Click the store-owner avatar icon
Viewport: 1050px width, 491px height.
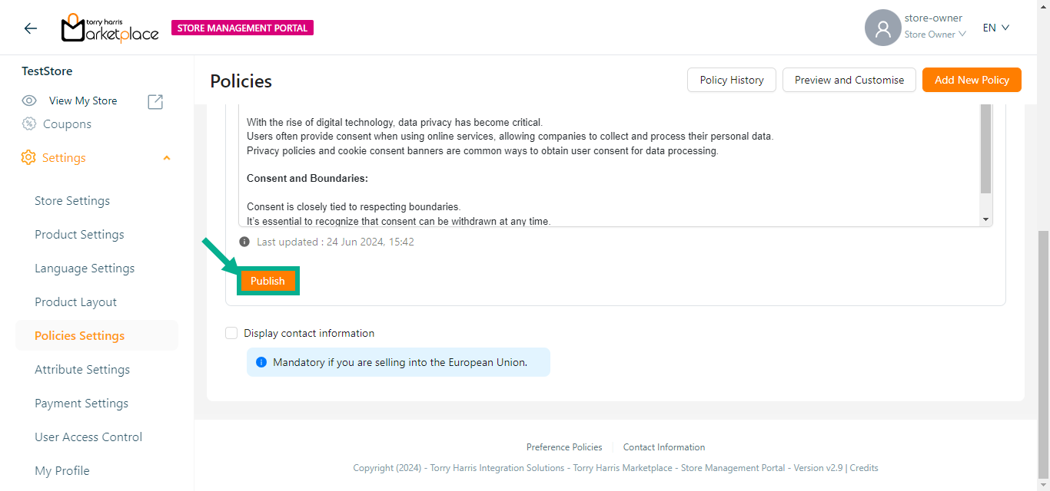click(882, 28)
